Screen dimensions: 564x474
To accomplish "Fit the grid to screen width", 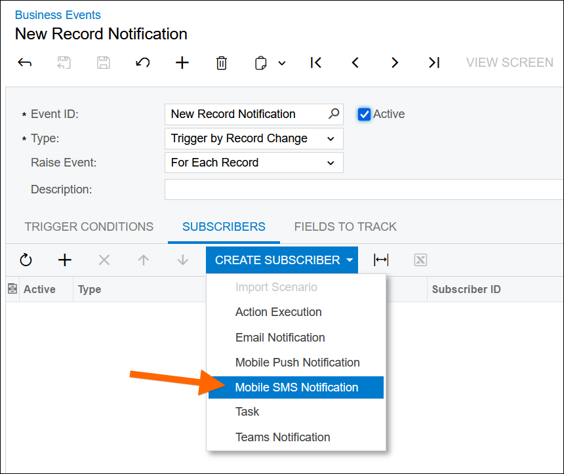I will pos(380,260).
